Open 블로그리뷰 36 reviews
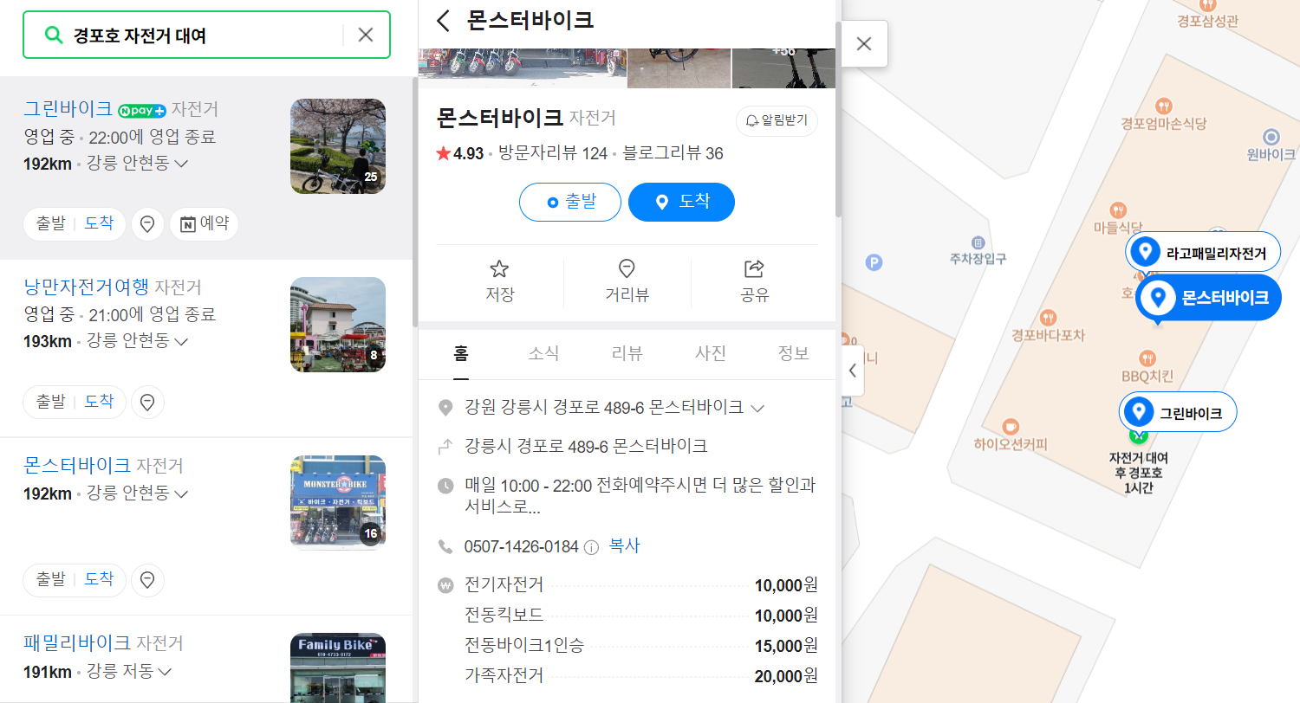1300x703 pixels. 673,153
